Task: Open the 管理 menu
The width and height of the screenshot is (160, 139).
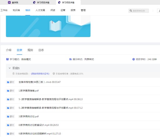Action: coord(83,10)
